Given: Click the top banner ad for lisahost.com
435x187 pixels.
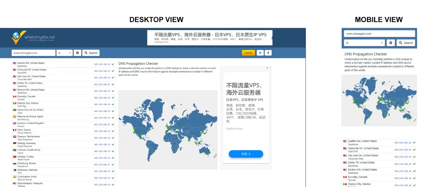Looking at the screenshot, I should tap(210, 38).
